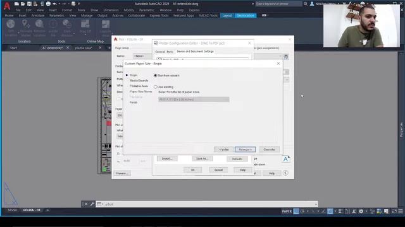Open the AutoCAD application menu logo

coord(7,6)
